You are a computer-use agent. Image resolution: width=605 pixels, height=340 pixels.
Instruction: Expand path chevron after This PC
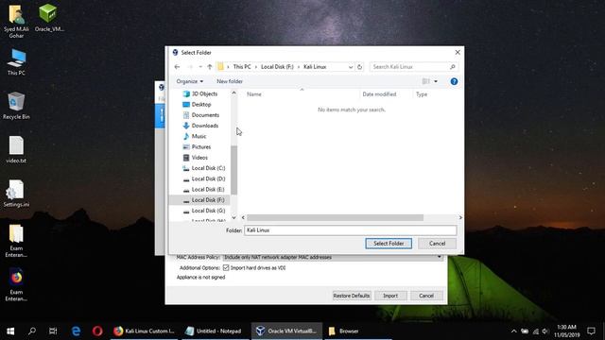coord(256,67)
